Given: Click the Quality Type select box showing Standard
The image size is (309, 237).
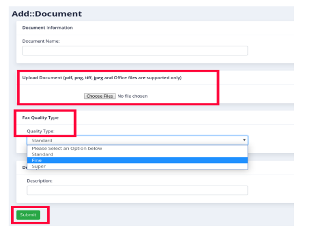Looking at the screenshot, I should coord(137,140).
